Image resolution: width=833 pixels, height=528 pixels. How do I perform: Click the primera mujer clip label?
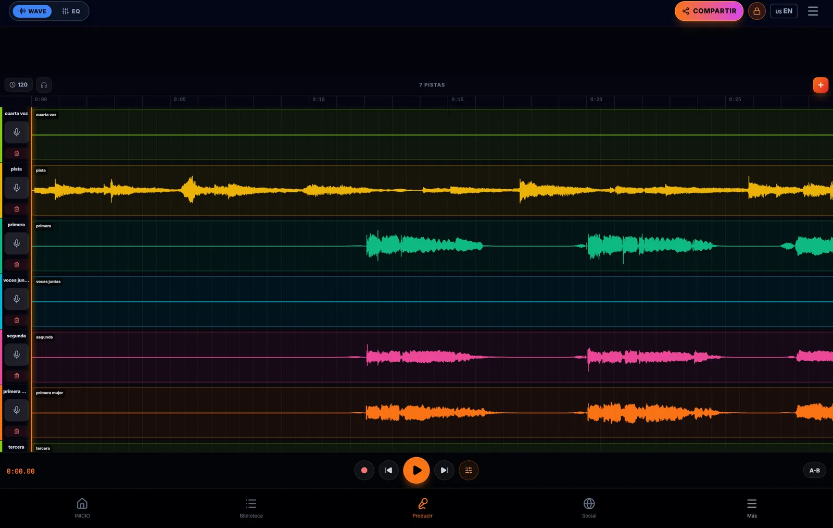click(49, 392)
